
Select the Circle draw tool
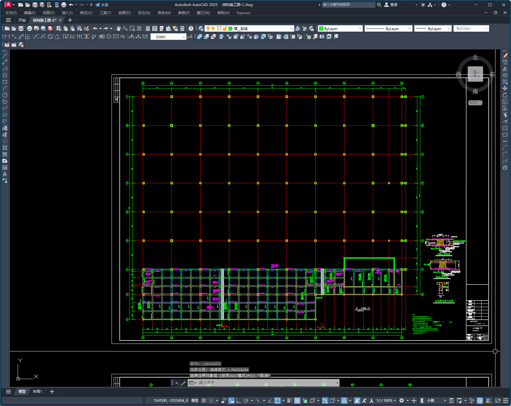pyautogui.click(x=5, y=95)
